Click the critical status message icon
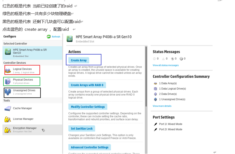The image size is (235, 154). point(154,59)
